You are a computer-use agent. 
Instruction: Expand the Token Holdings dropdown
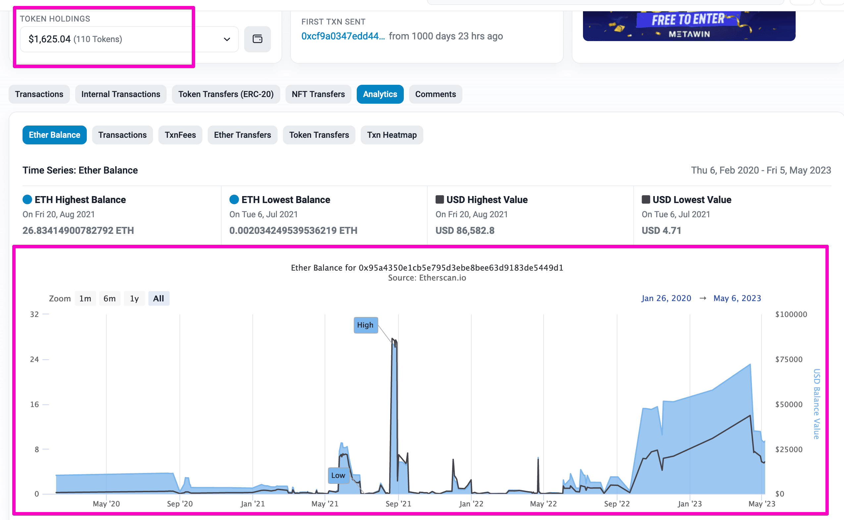pyautogui.click(x=129, y=39)
